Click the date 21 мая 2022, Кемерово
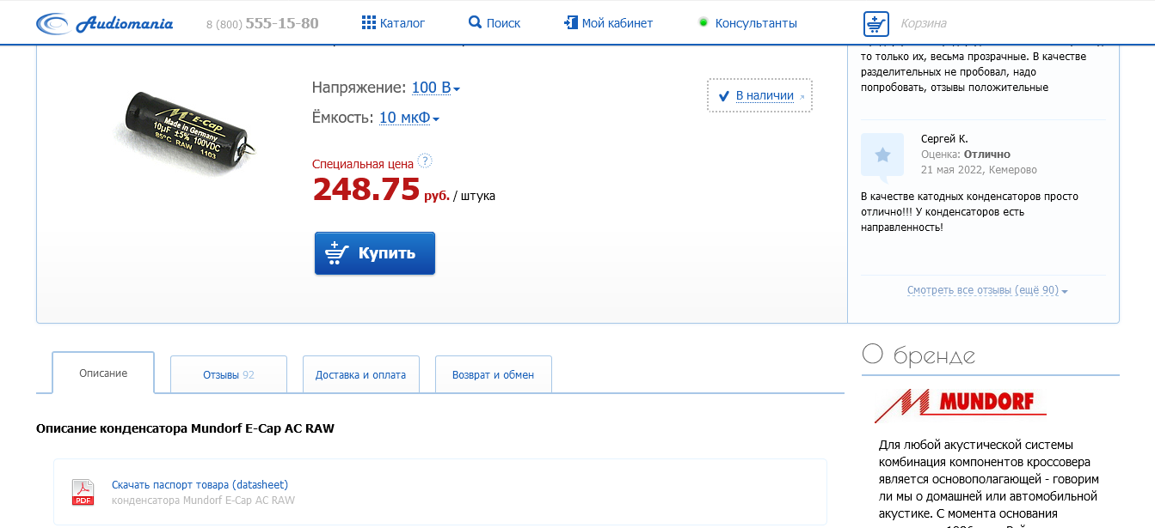The width and height of the screenshot is (1155, 528). pos(979,169)
